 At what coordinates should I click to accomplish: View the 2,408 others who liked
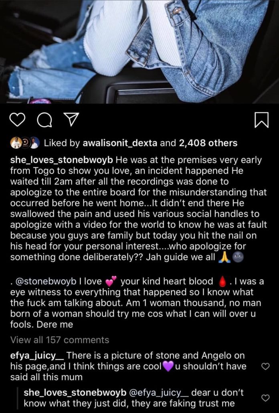point(208,143)
